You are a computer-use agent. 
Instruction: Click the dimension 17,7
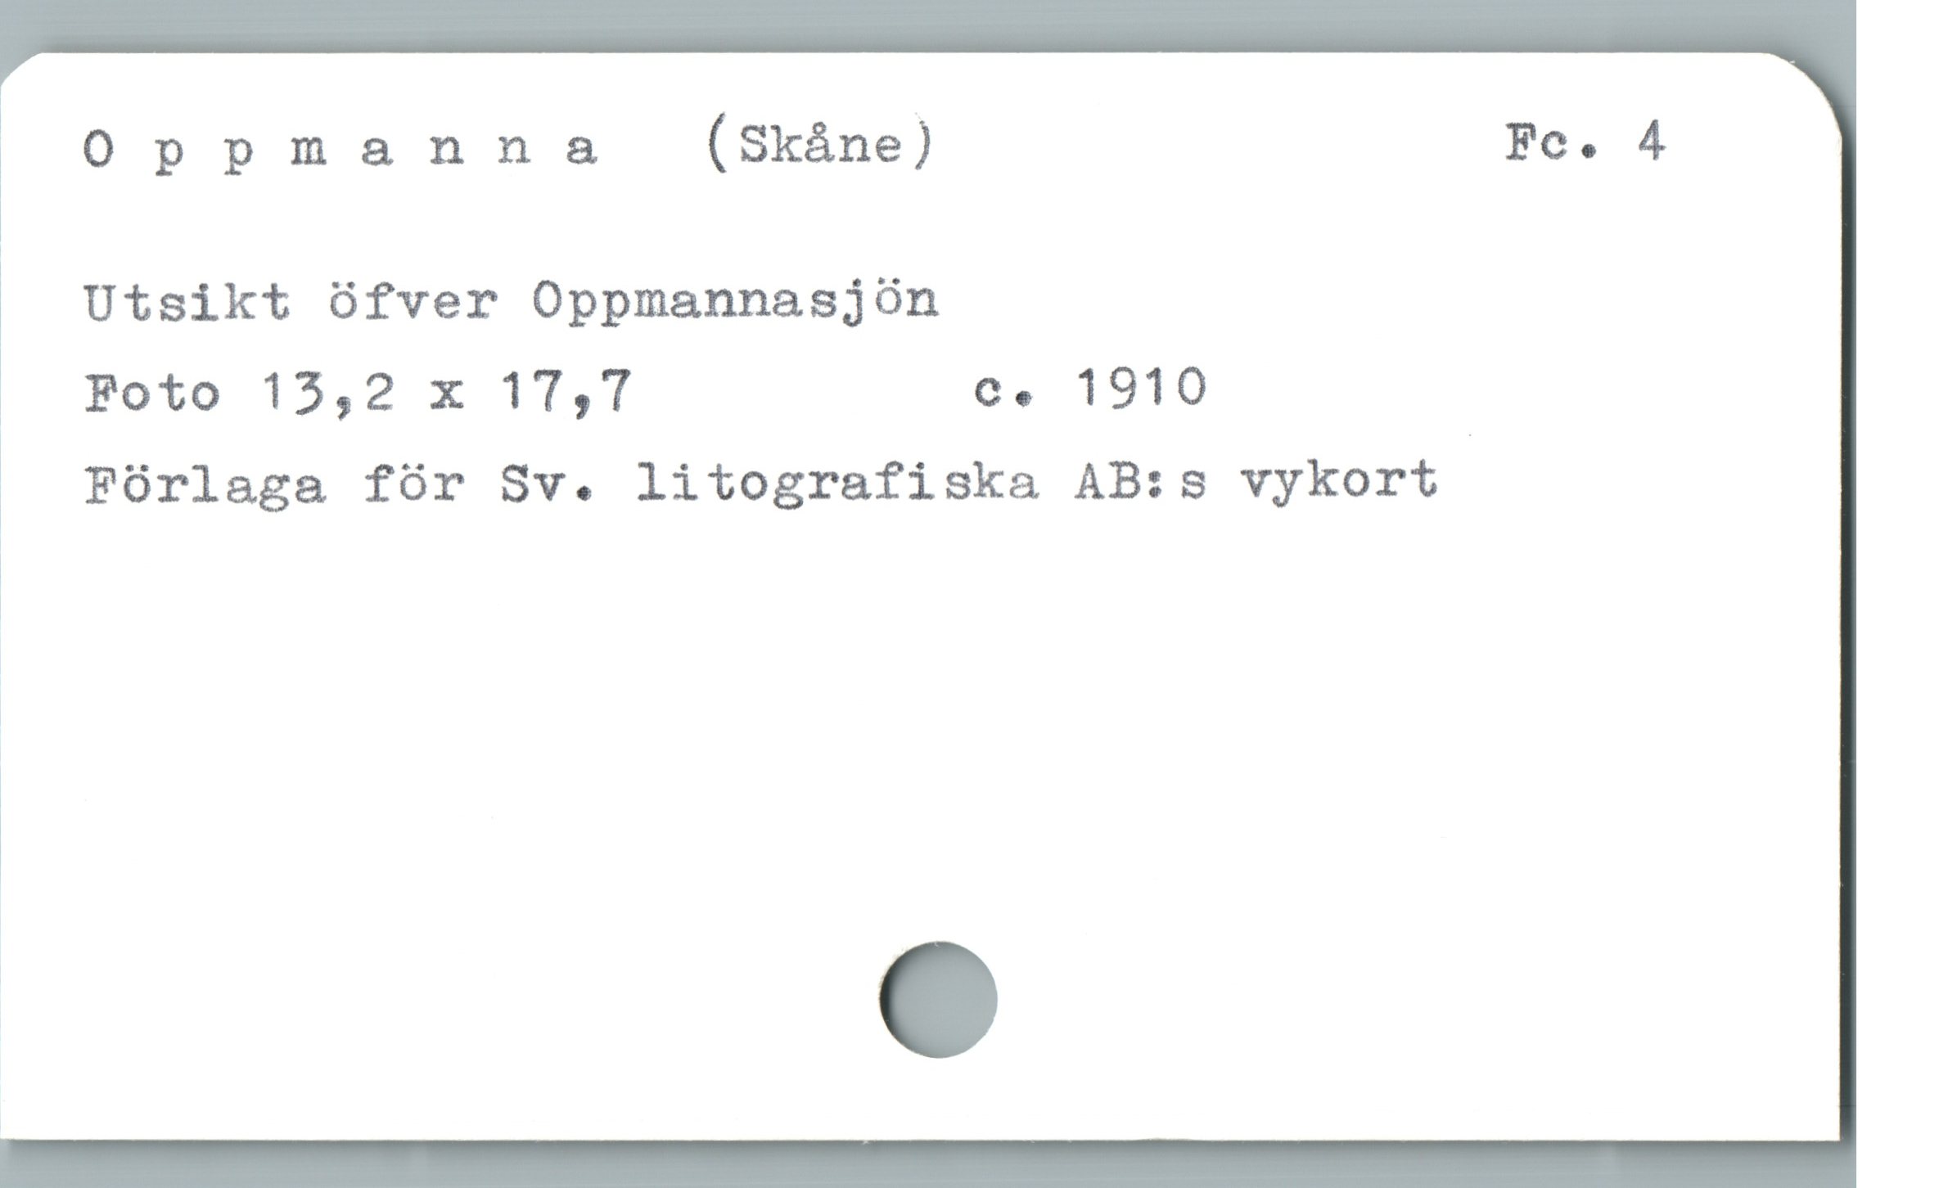coord(566,390)
